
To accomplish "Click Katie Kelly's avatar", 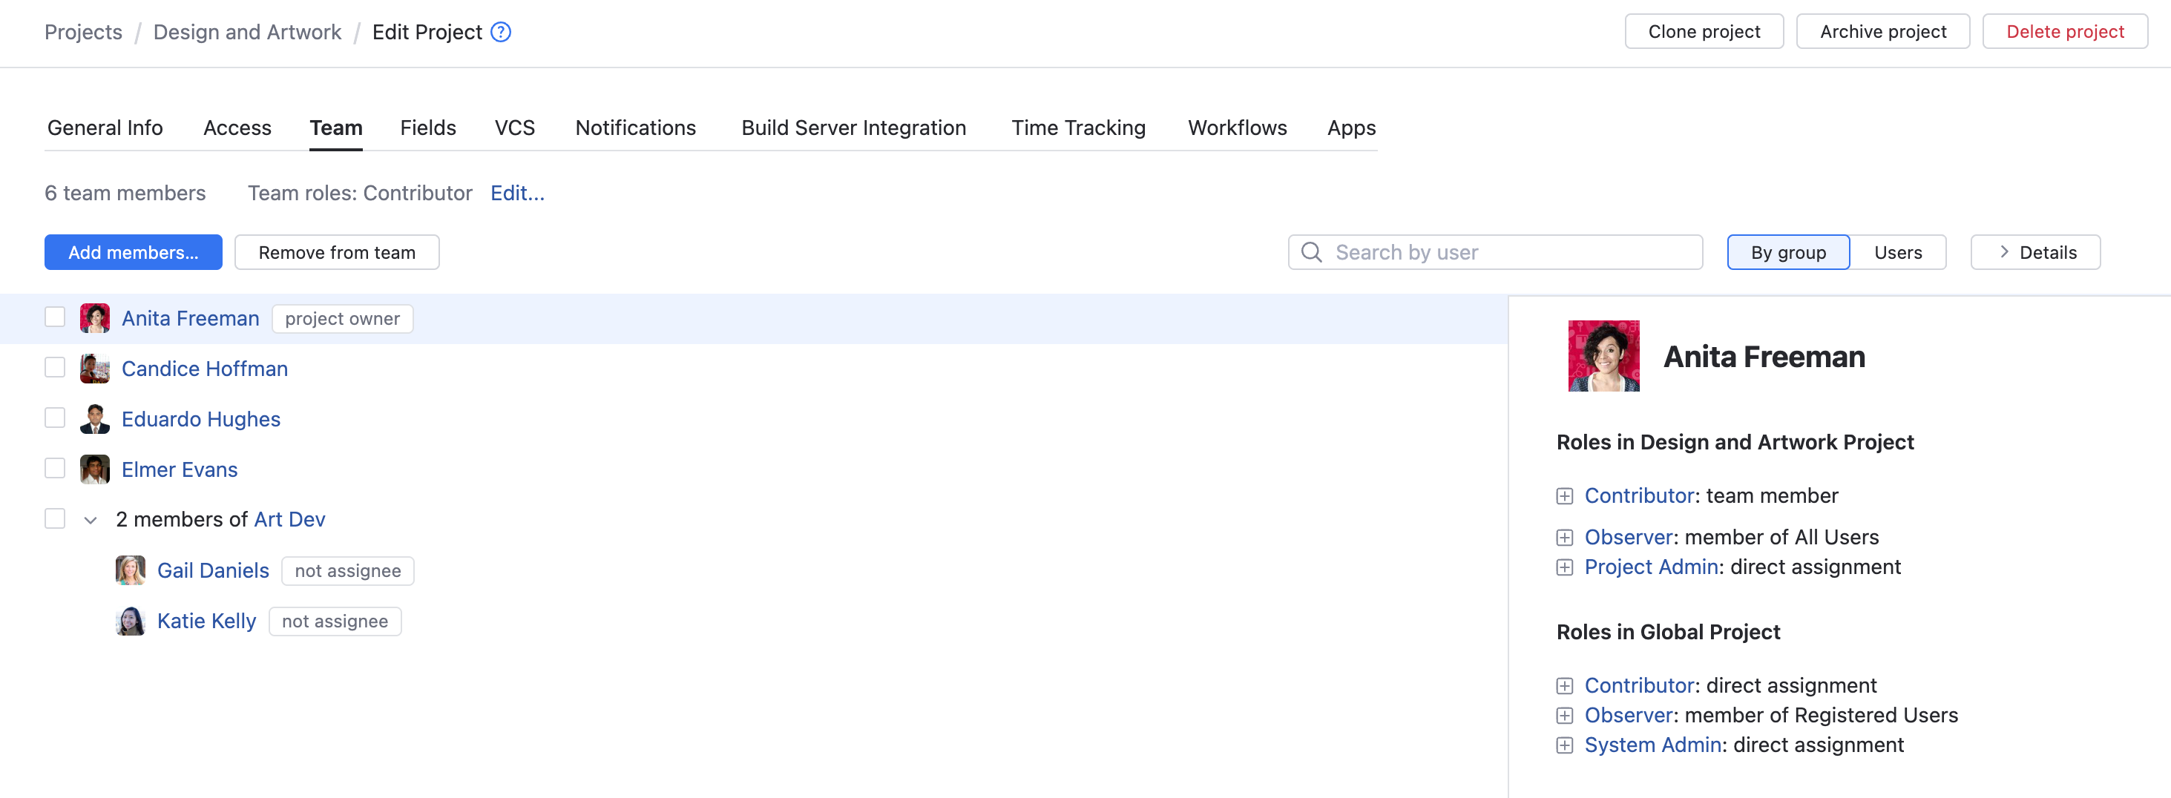I will click(x=131, y=621).
